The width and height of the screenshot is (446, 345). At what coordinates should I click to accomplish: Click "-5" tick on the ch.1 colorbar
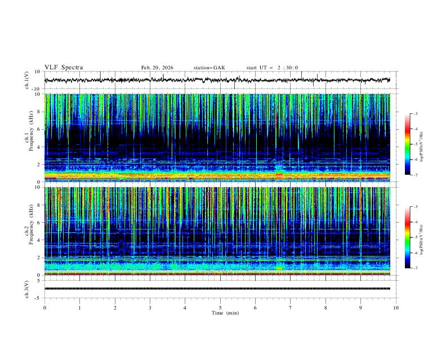415,144
